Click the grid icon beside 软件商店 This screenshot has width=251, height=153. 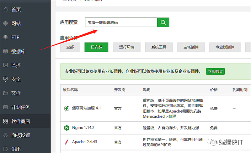5,121
